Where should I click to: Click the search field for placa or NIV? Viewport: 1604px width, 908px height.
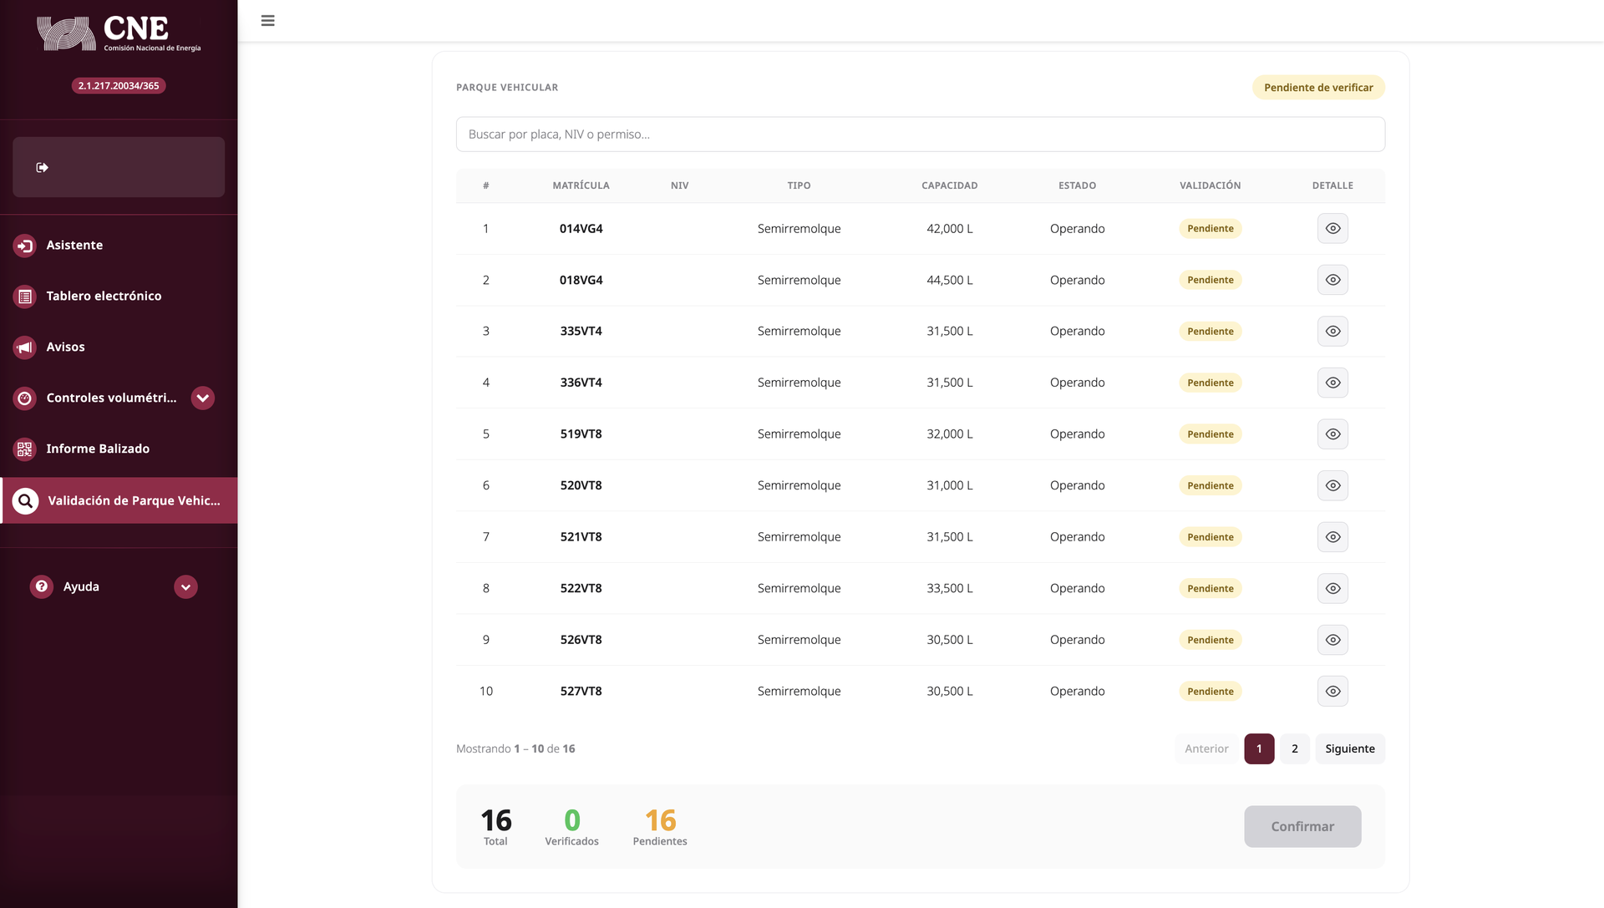pyautogui.click(x=920, y=134)
